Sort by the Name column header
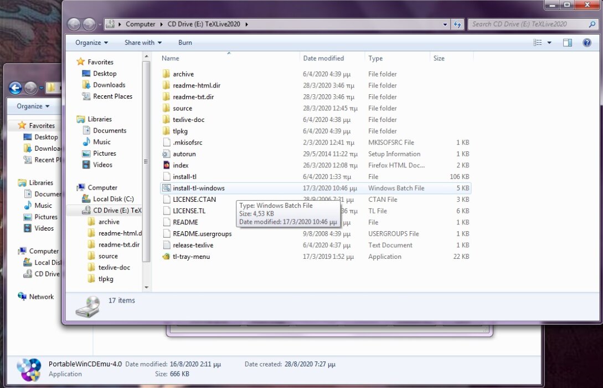Image resolution: width=603 pixels, height=388 pixels. point(229,58)
